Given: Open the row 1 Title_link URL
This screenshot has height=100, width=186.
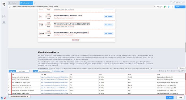Looking at the screenshot, I should 55,77.
